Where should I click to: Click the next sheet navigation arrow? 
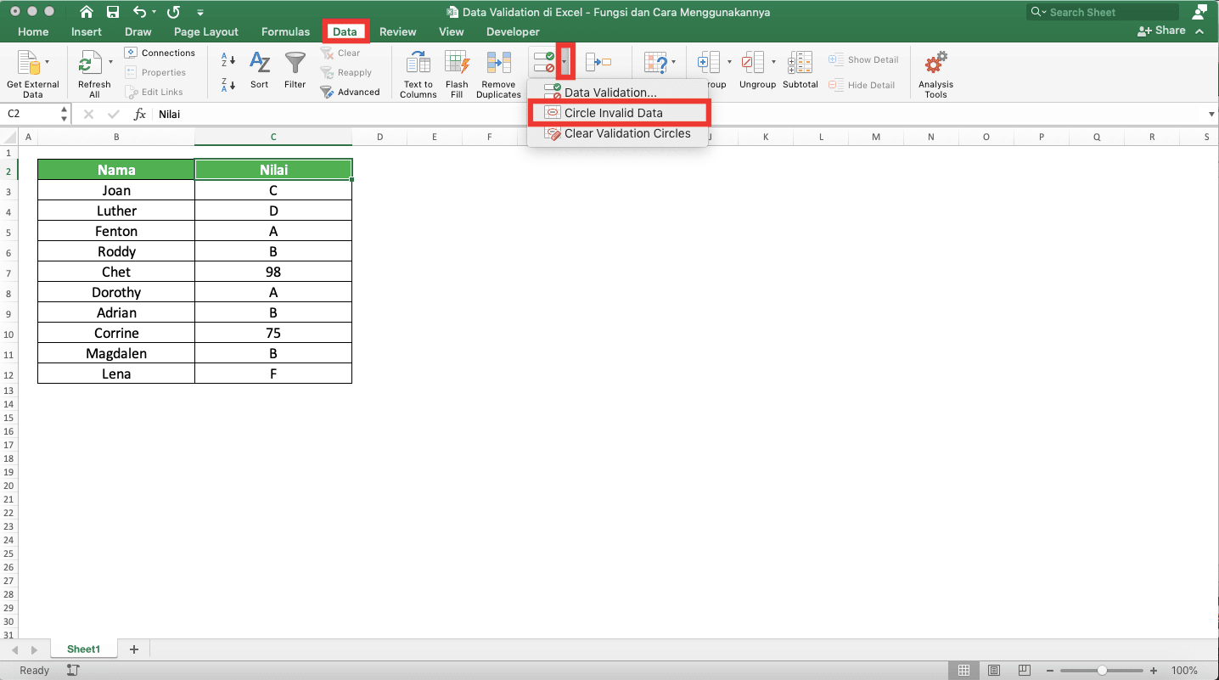(34, 649)
